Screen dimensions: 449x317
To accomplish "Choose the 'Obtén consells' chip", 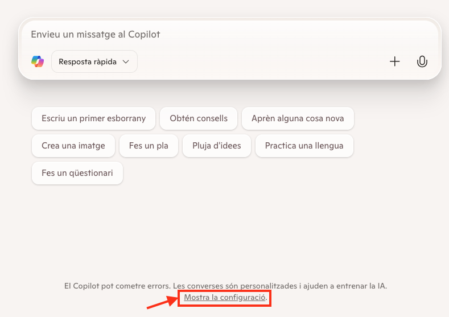I will 199,118.
